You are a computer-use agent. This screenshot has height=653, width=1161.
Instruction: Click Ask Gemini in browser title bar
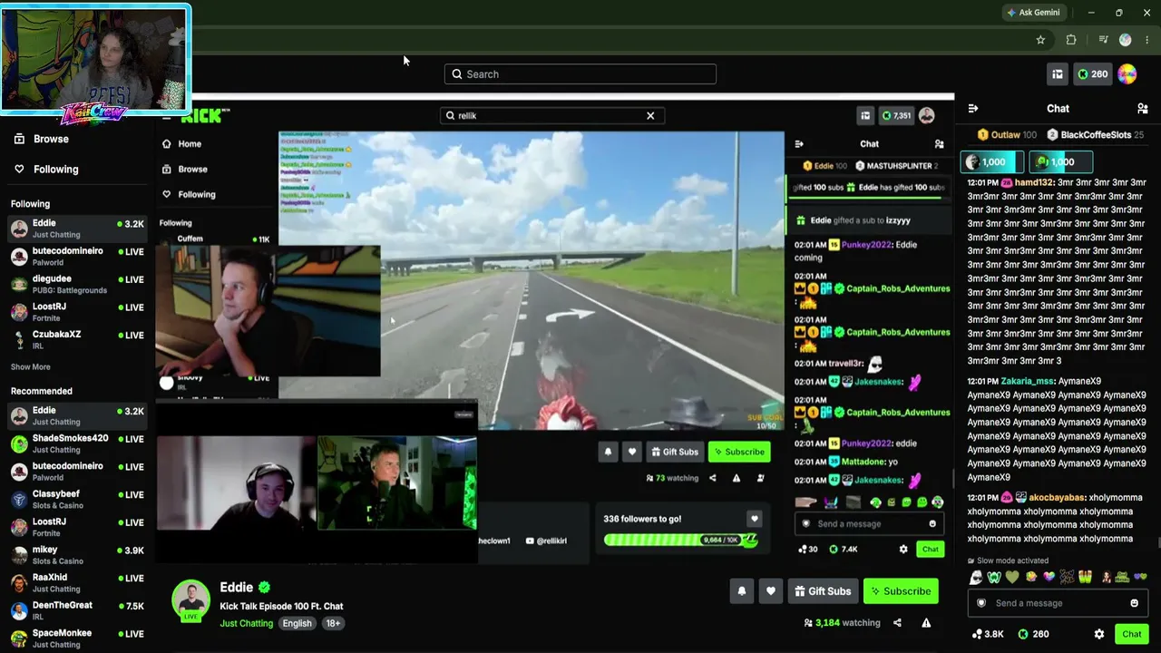click(1033, 13)
